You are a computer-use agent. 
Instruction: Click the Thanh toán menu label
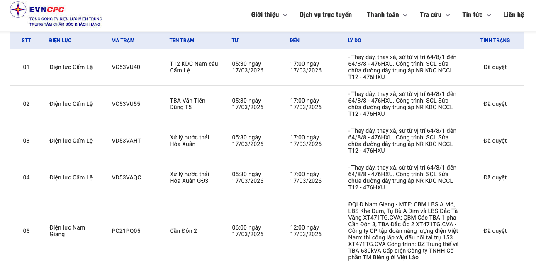(383, 15)
